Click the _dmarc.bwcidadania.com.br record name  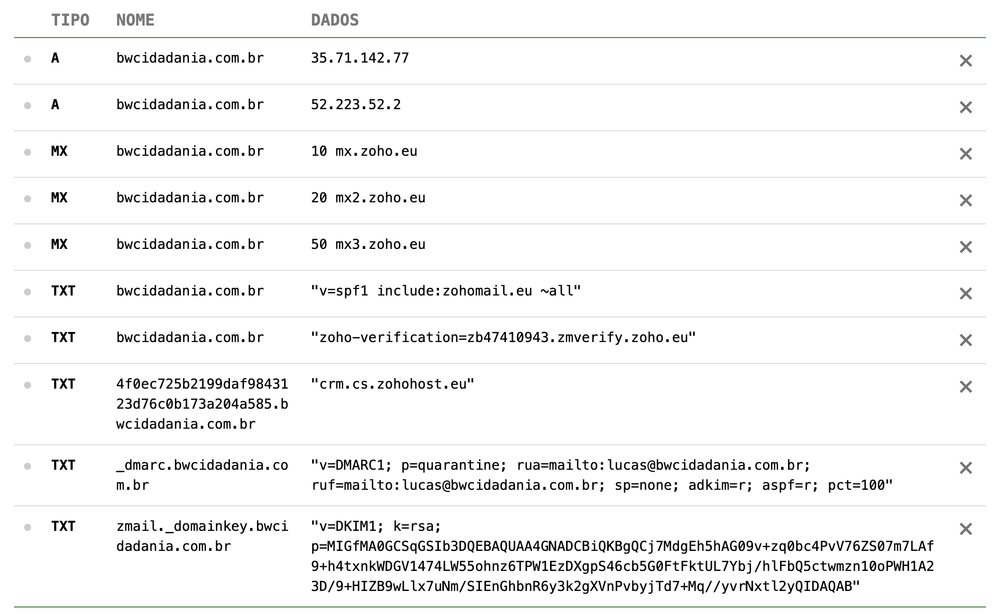click(x=202, y=475)
